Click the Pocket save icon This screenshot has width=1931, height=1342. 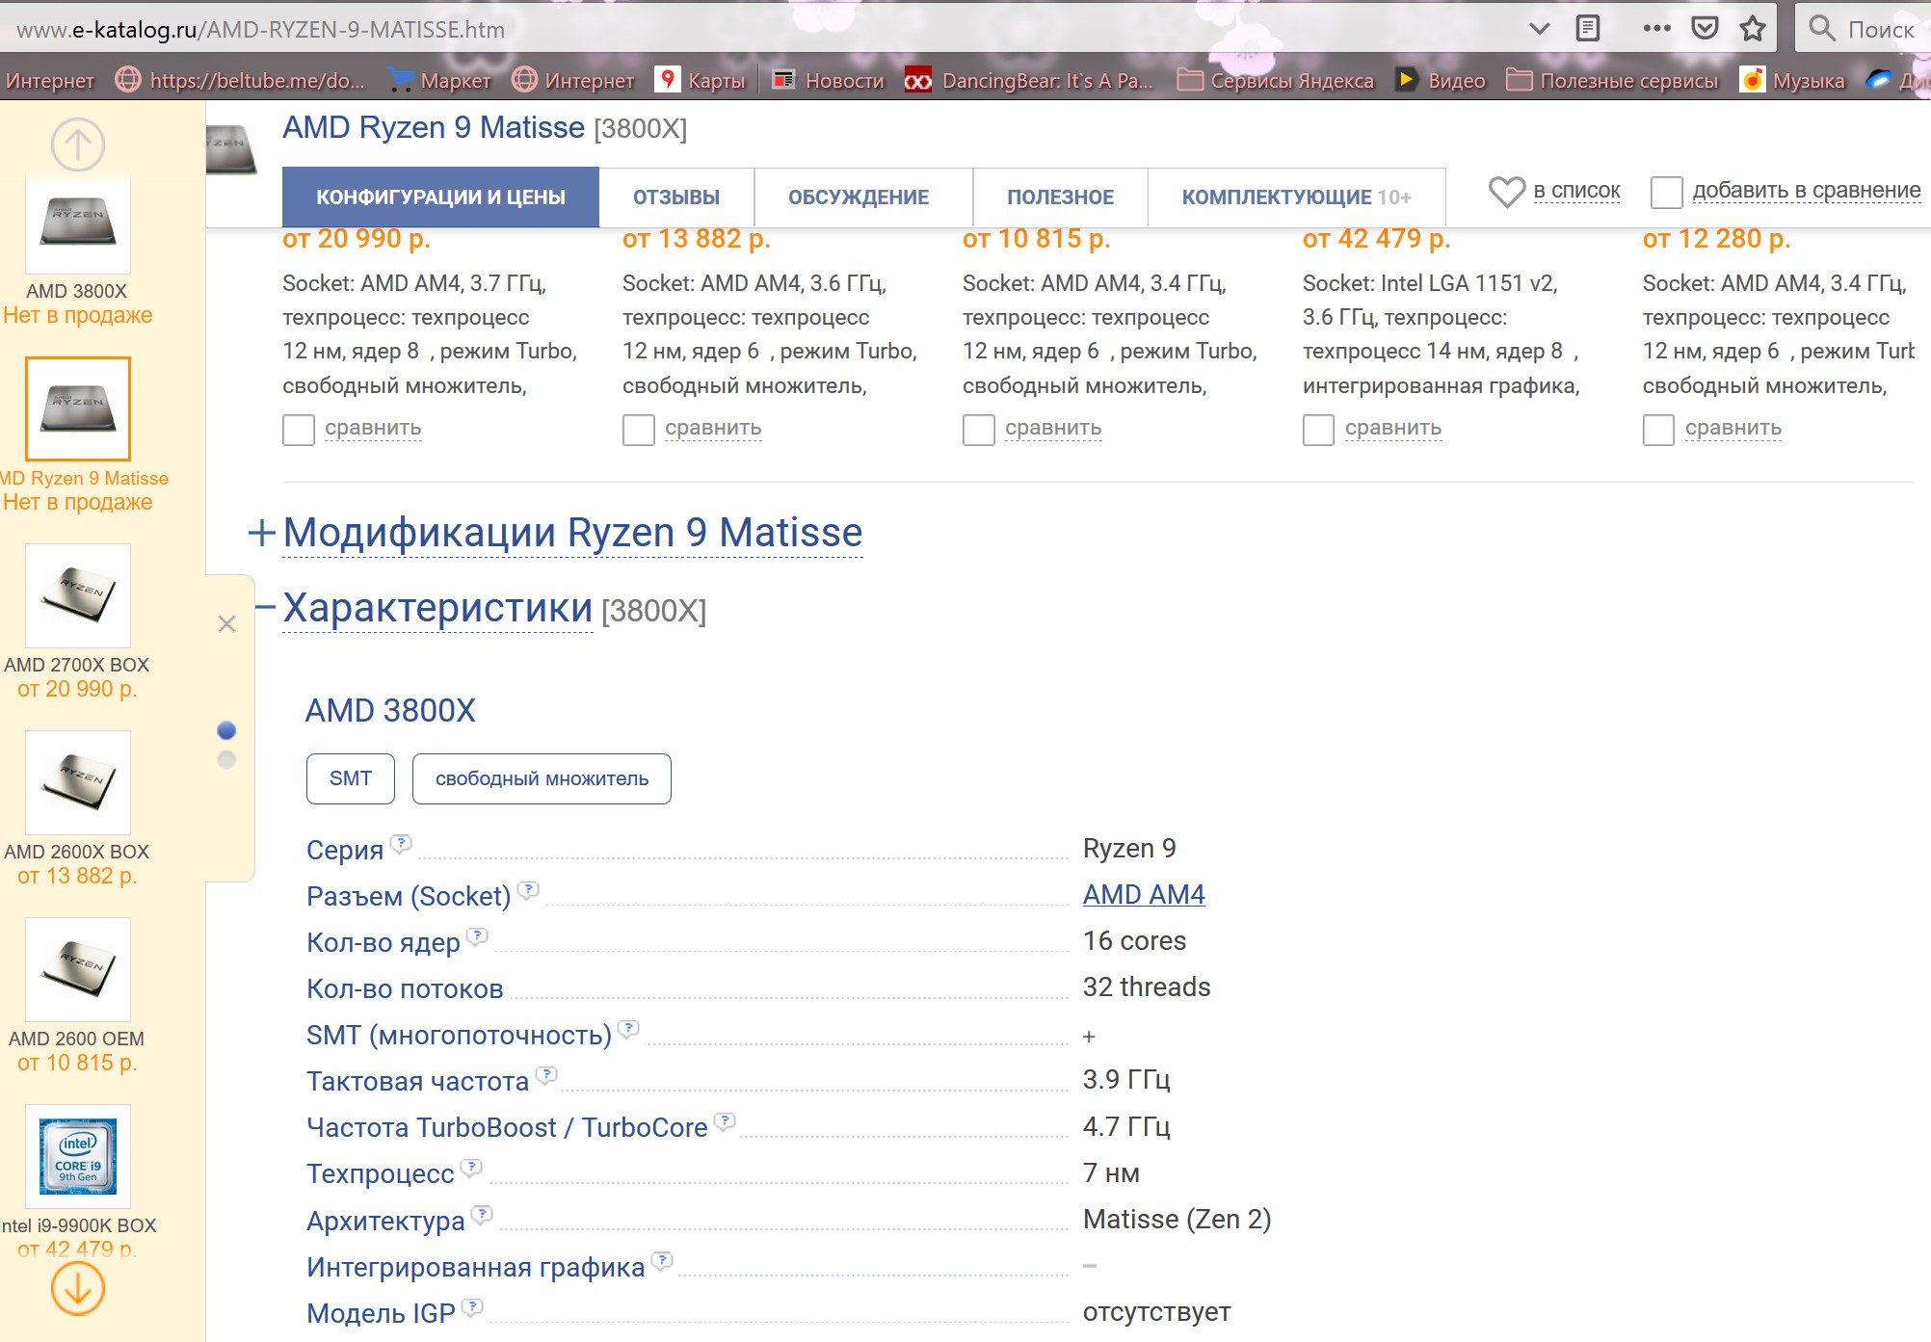pos(1705,28)
